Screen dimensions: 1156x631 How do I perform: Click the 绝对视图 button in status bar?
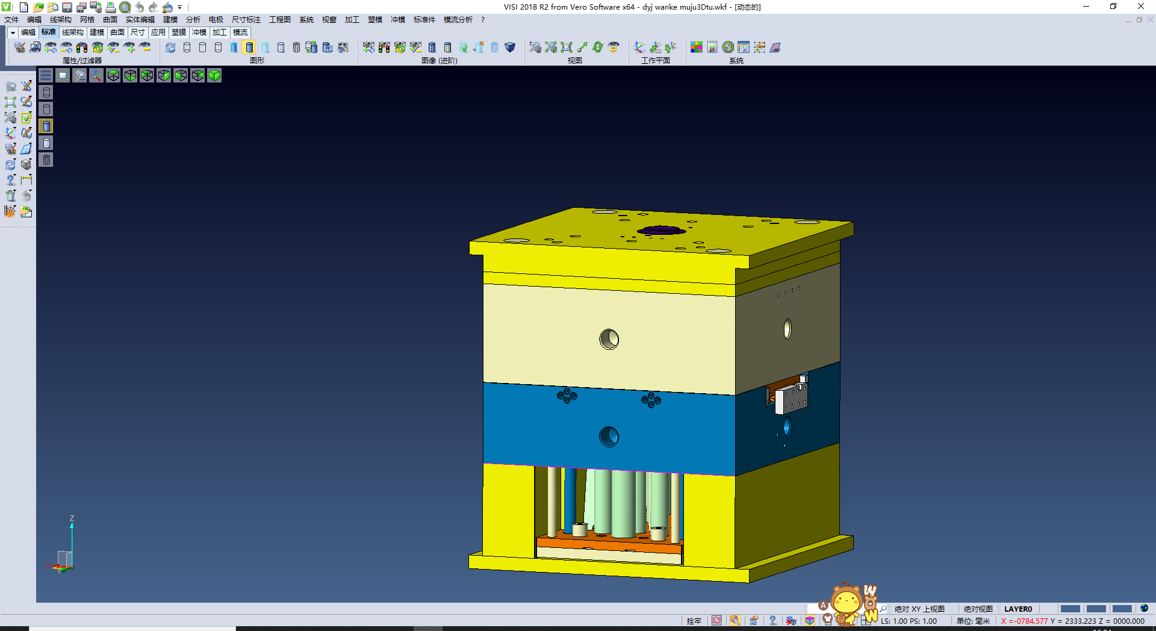978,609
